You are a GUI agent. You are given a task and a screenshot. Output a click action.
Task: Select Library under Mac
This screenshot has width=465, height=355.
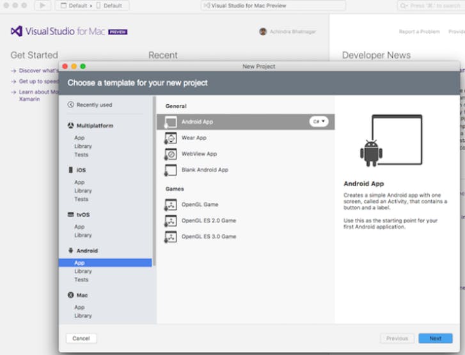[x=83, y=316]
